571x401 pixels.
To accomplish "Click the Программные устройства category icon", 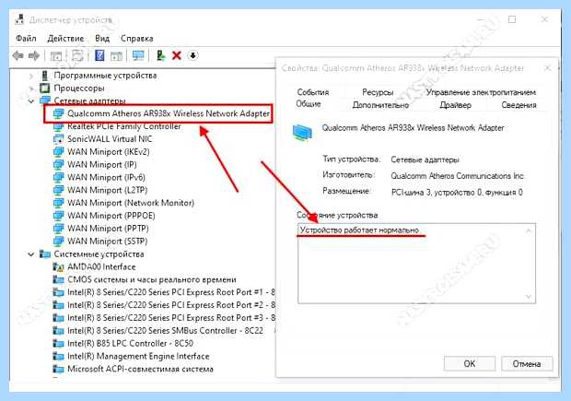I will (x=45, y=76).
